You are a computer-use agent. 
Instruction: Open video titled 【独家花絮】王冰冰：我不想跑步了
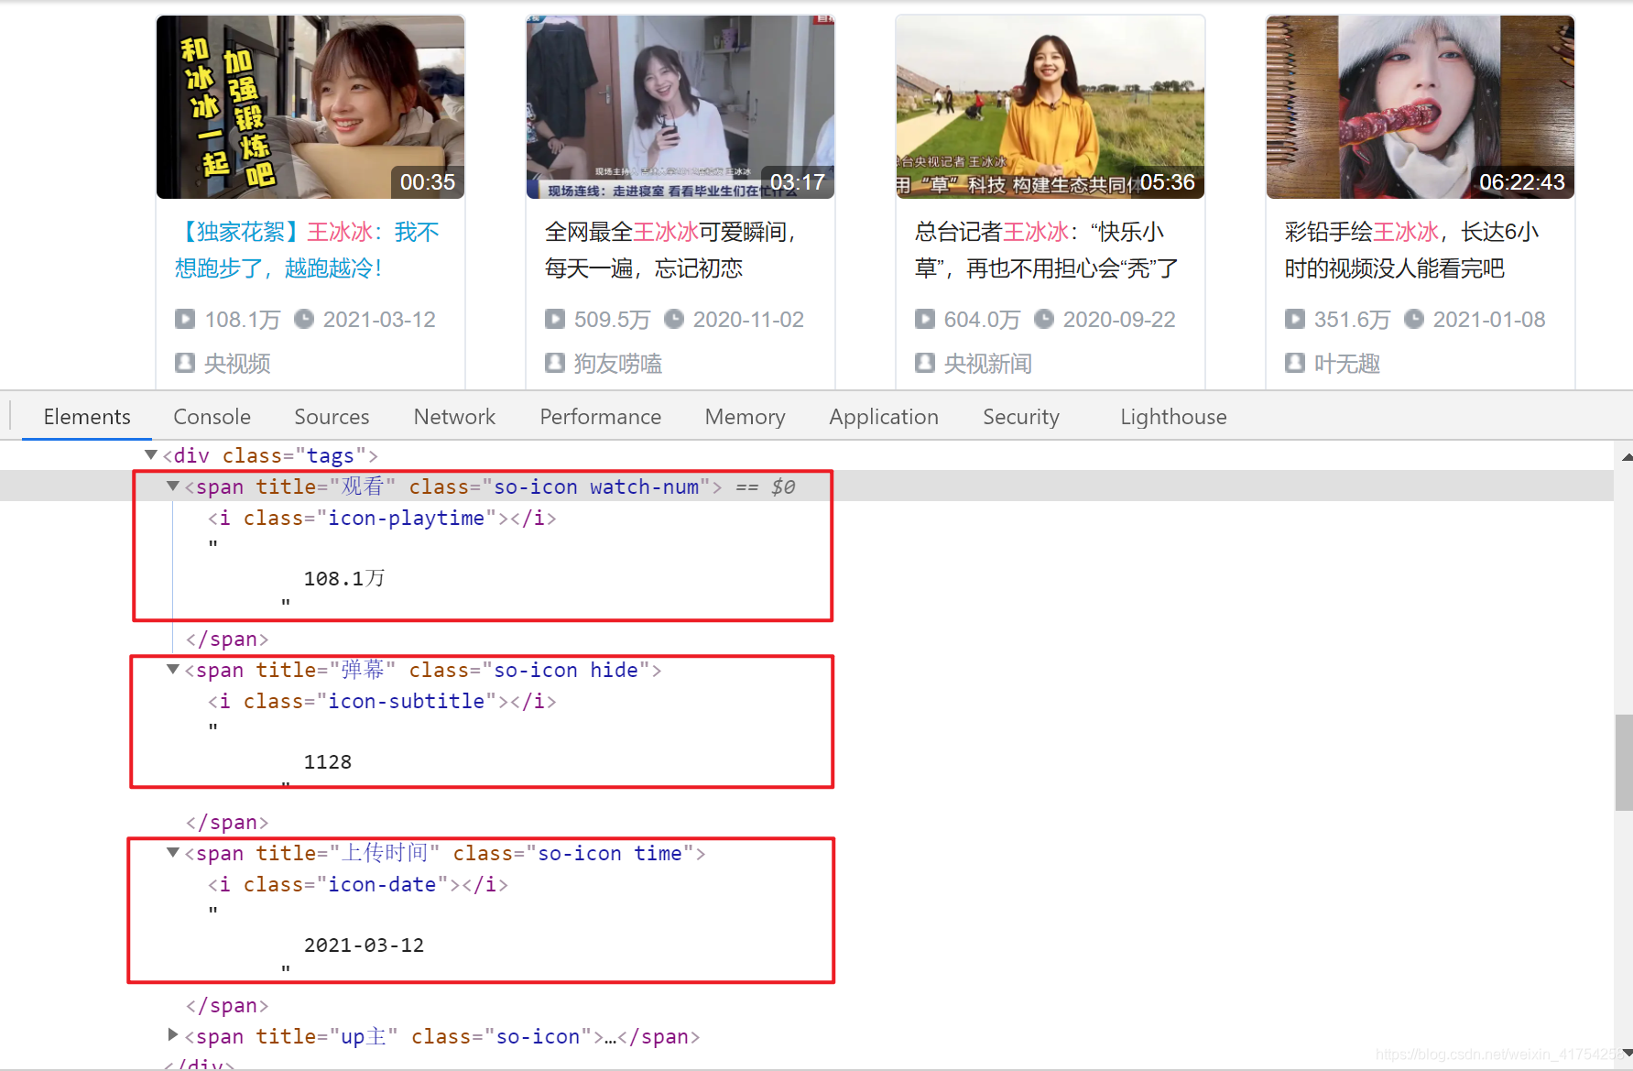point(308,249)
